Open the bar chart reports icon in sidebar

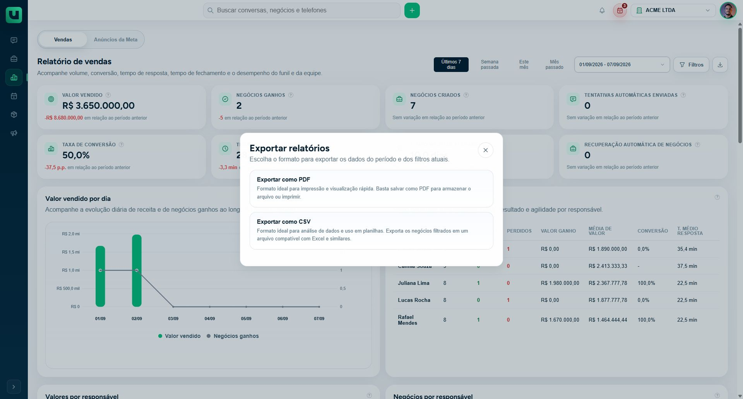click(x=14, y=78)
